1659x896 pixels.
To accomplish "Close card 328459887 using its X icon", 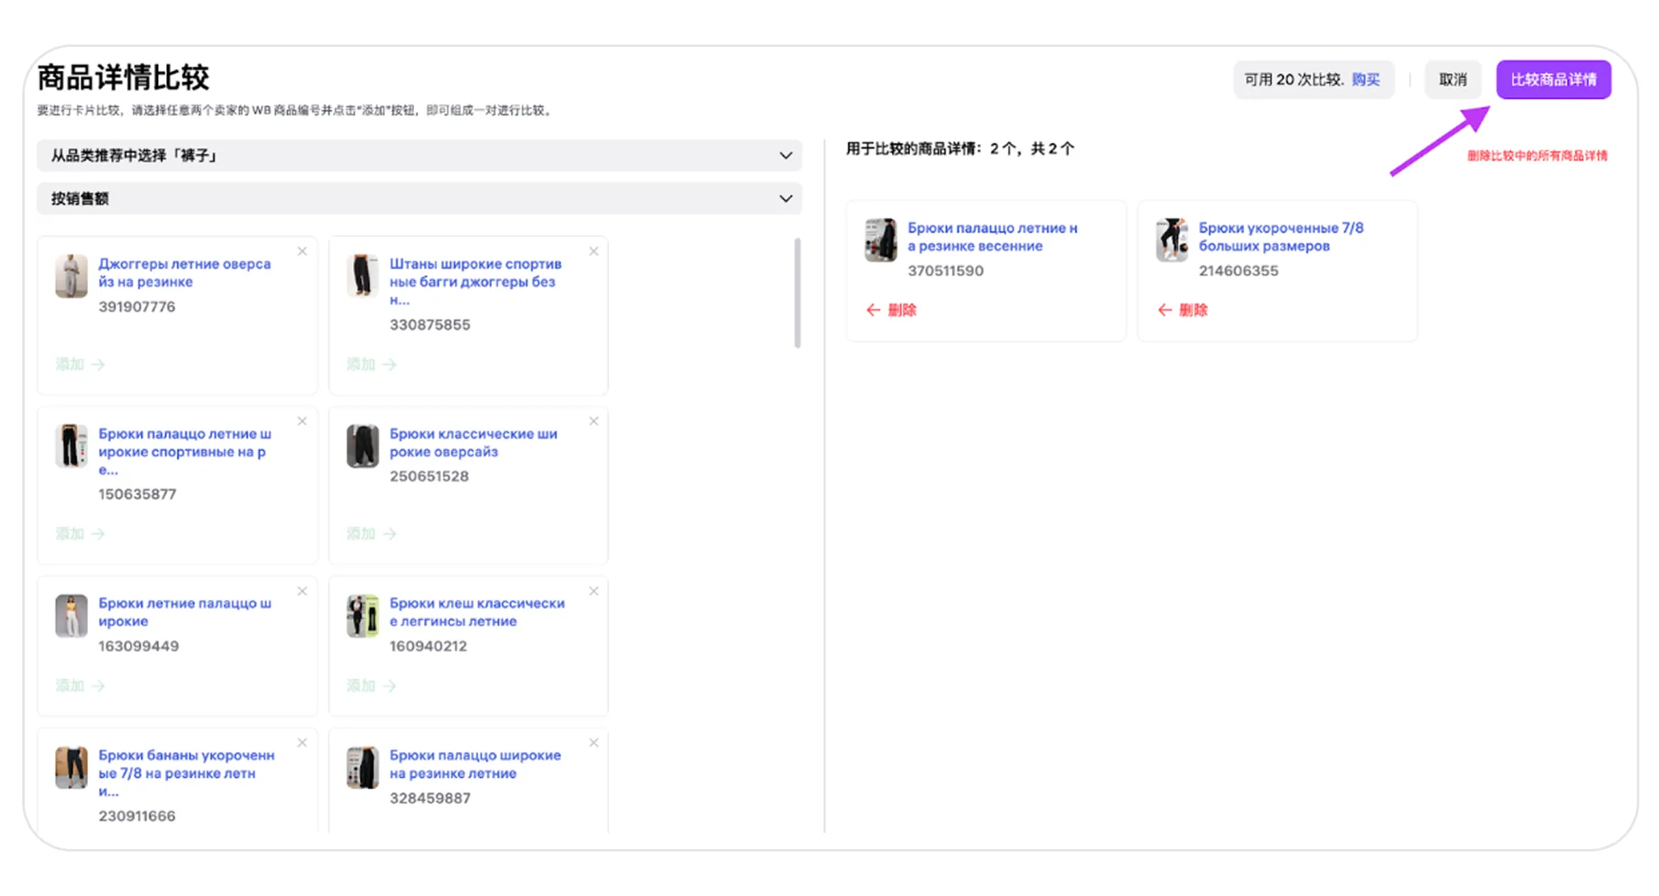I will pyautogui.click(x=593, y=743).
